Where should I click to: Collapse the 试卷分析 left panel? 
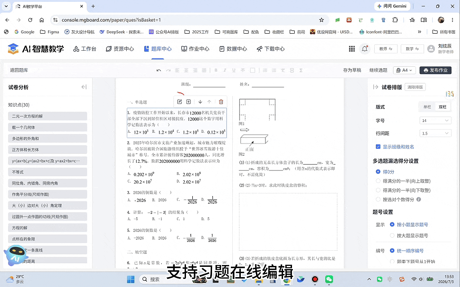click(84, 87)
